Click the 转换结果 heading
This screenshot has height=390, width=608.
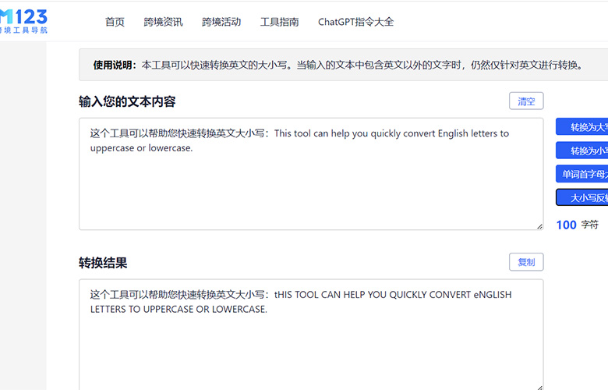tap(103, 263)
